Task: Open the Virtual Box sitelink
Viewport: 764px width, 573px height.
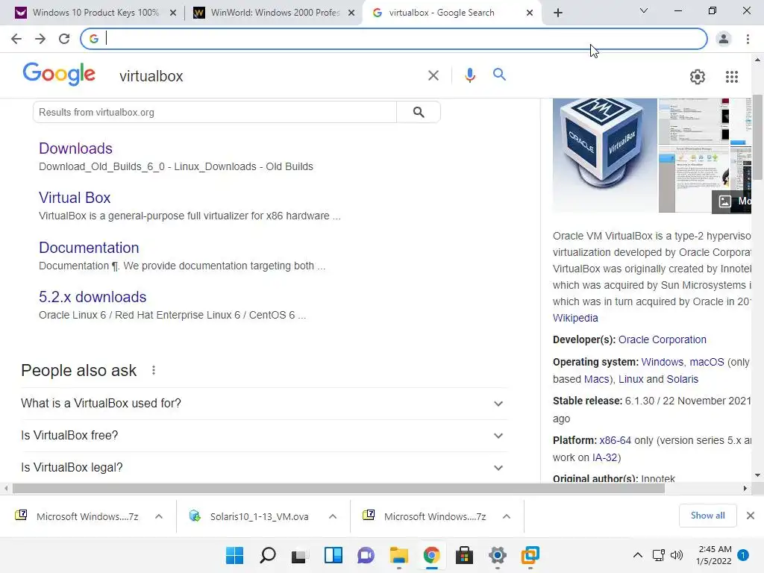Action: [x=75, y=197]
